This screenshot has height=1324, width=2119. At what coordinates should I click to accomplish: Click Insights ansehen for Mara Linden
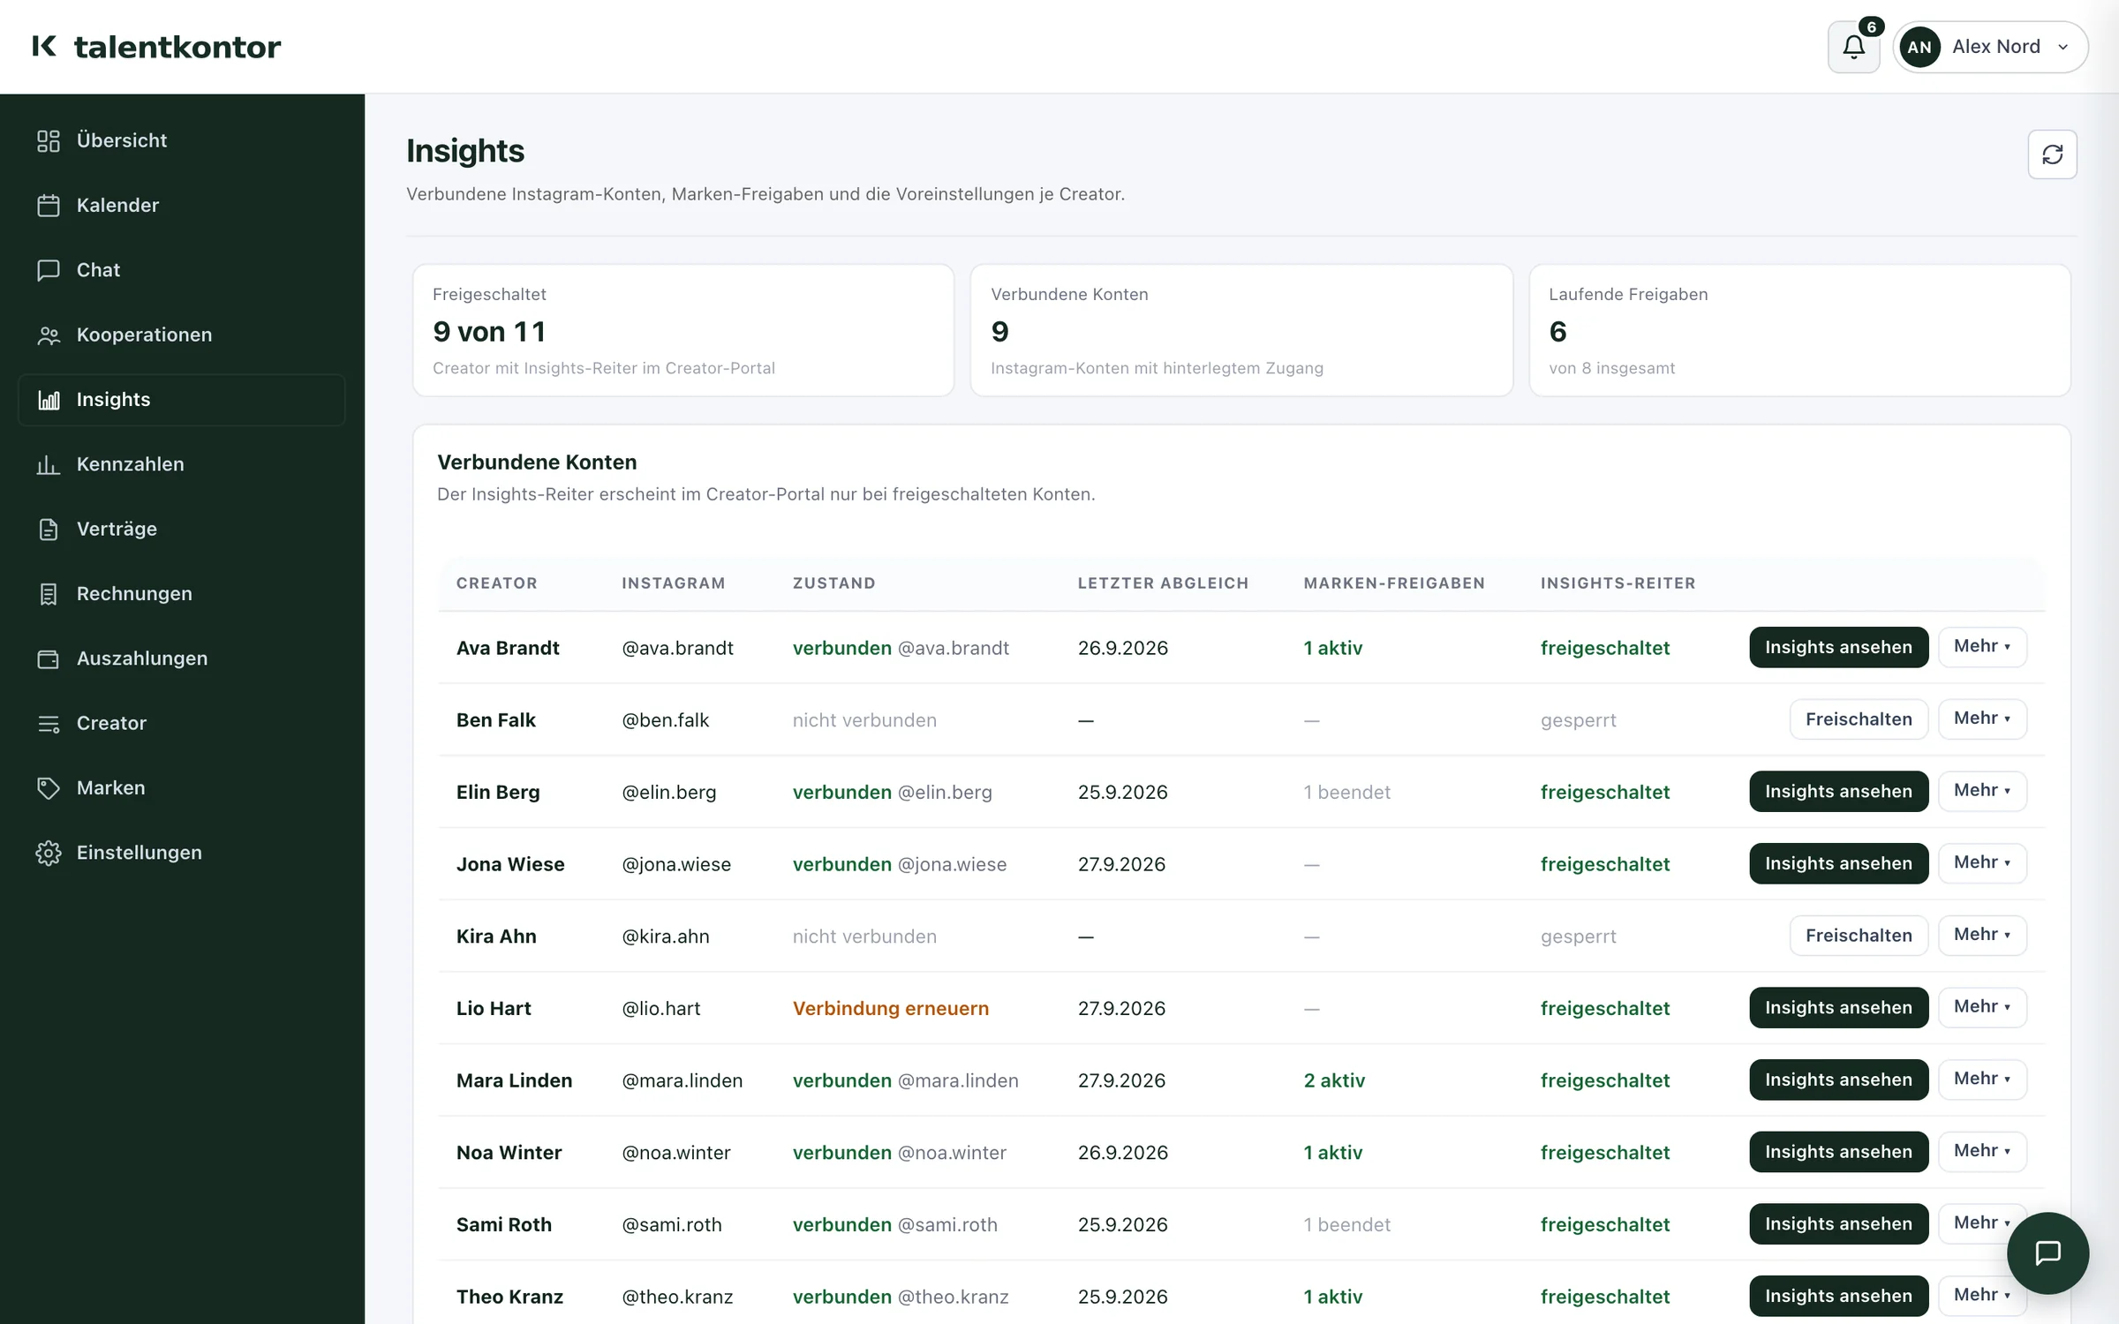(1838, 1080)
